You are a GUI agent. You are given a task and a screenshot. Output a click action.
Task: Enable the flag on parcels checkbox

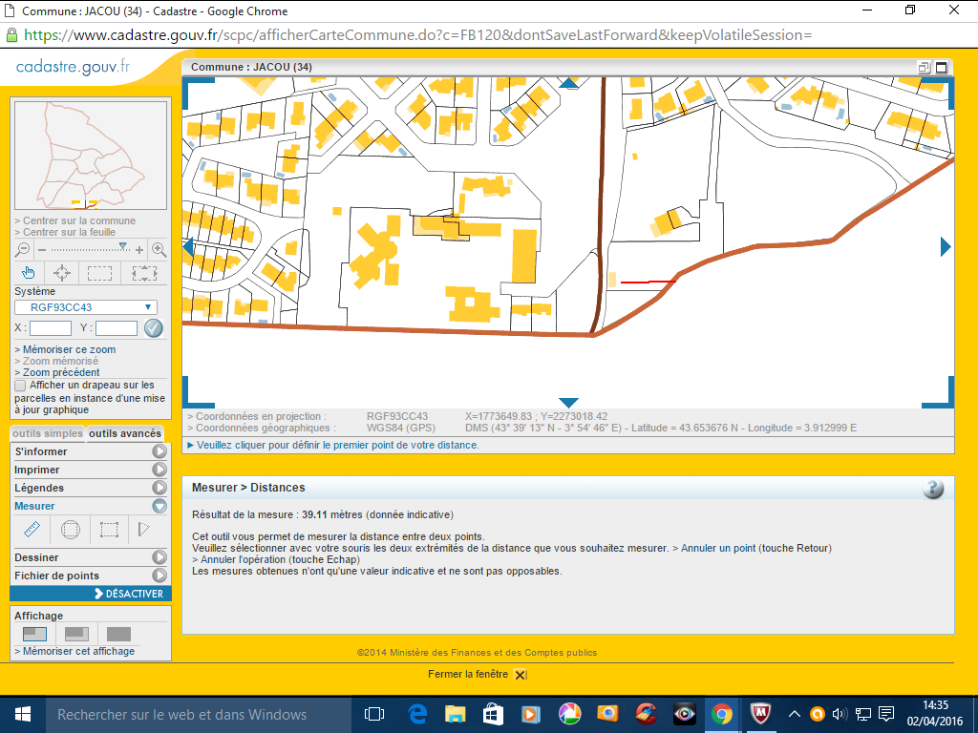(x=20, y=386)
